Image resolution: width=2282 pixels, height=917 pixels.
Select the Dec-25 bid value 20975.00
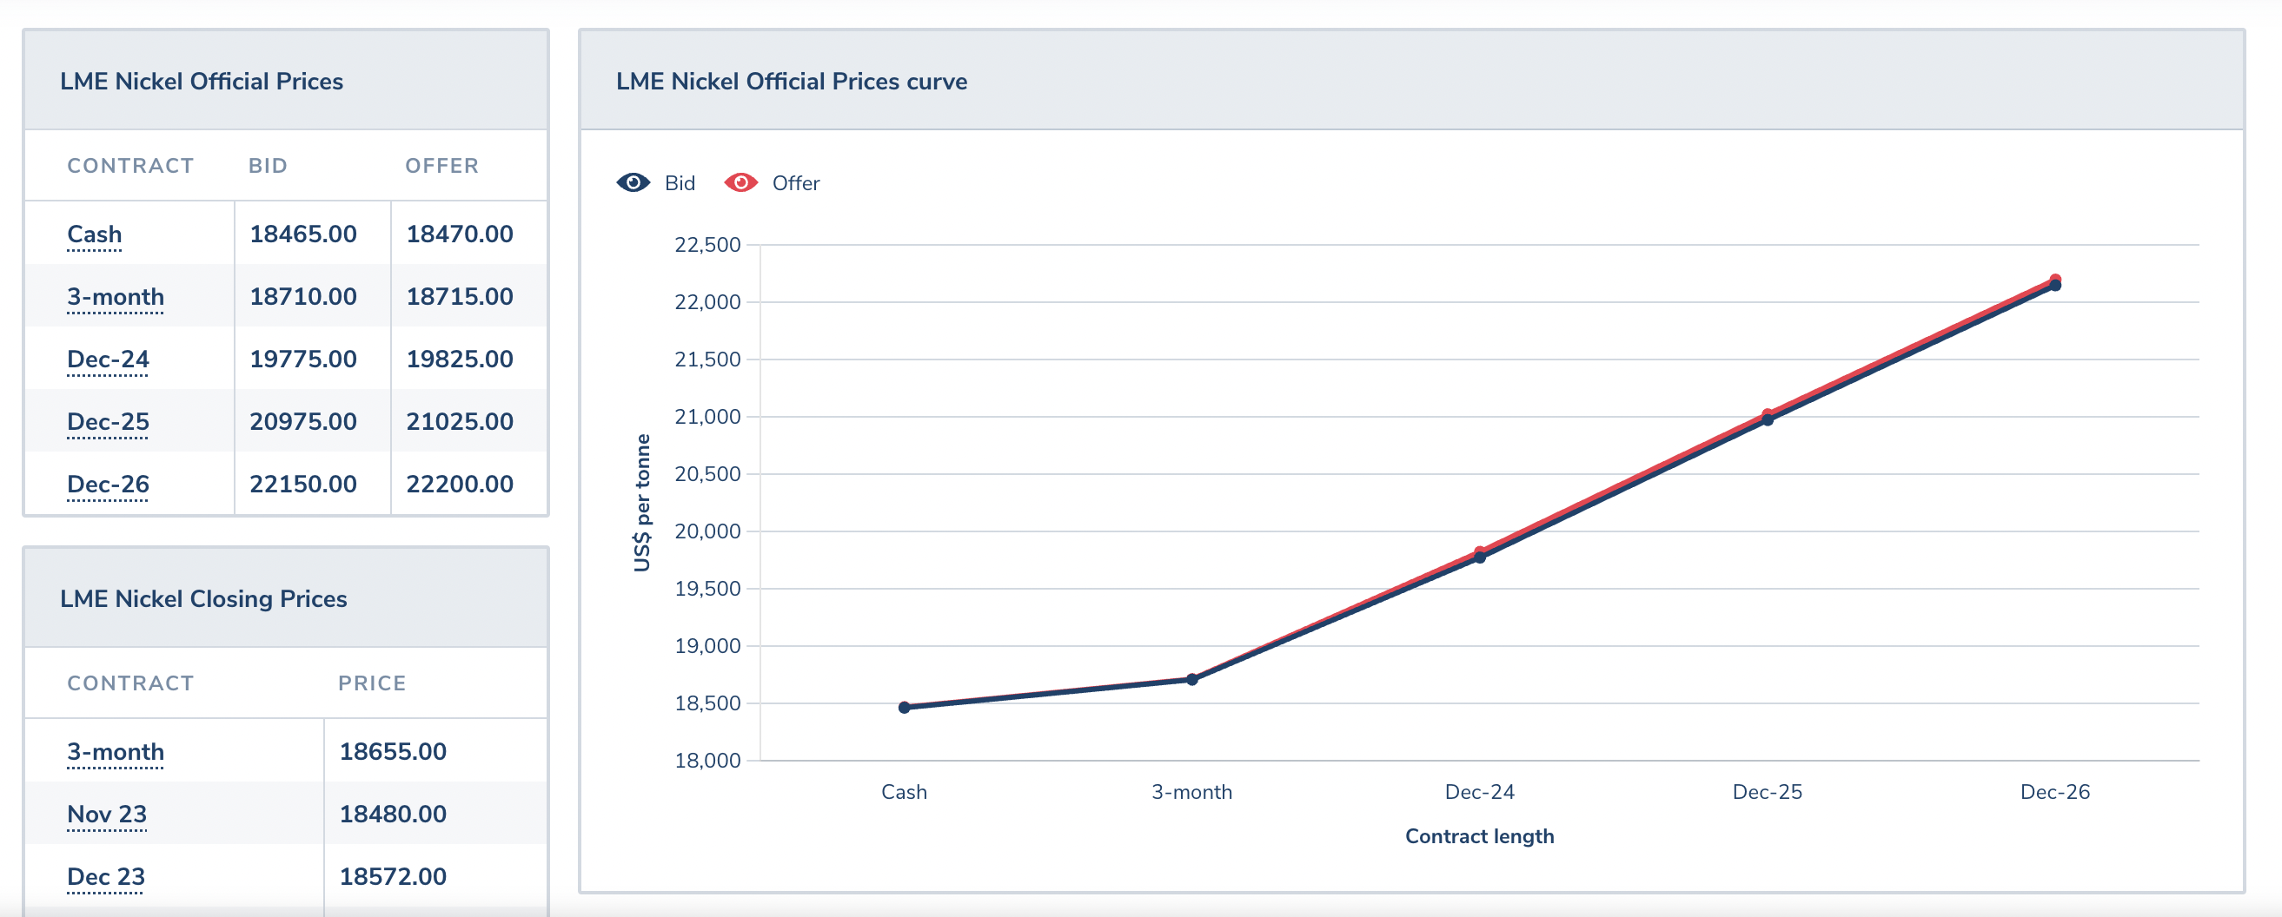pyautogui.click(x=303, y=421)
